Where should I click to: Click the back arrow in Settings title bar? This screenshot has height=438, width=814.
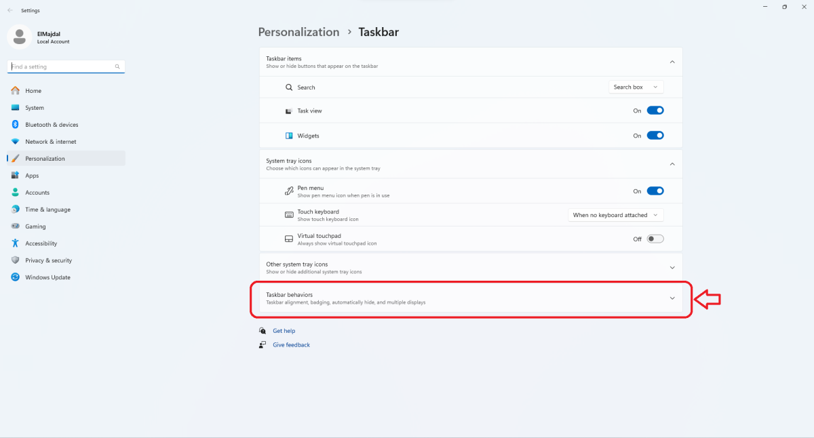point(10,10)
